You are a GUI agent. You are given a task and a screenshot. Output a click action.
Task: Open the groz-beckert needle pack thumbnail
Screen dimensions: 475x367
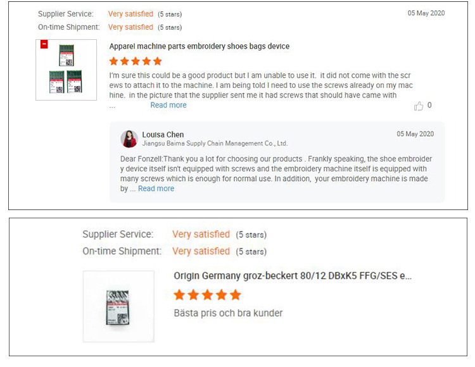pyautogui.click(x=119, y=306)
